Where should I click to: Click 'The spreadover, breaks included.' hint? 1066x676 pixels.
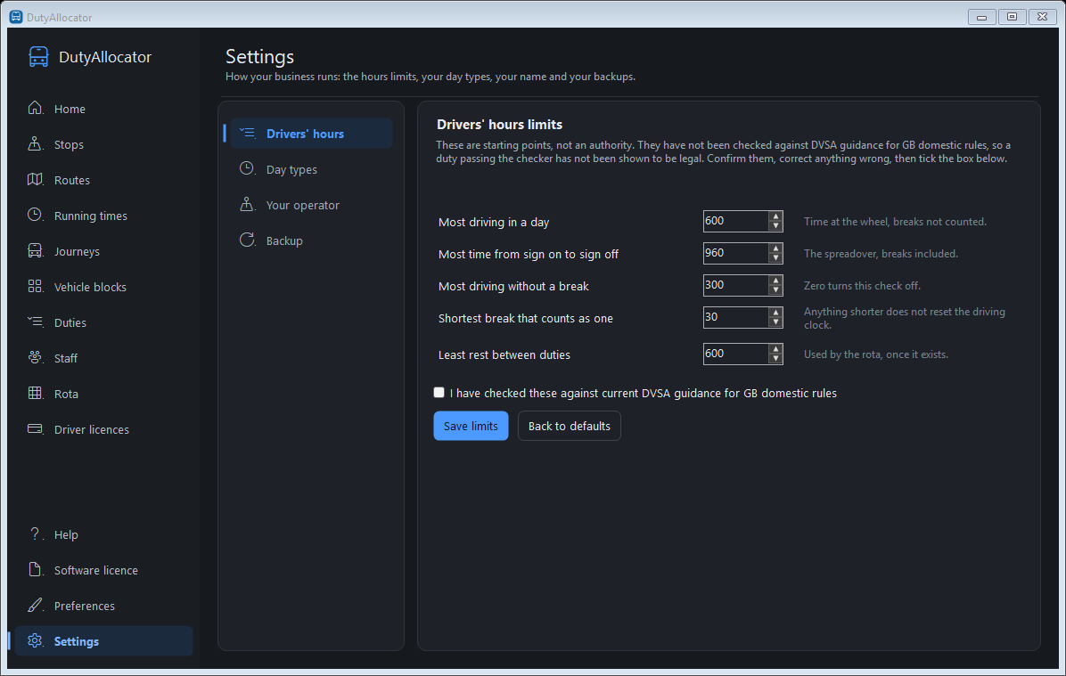click(881, 254)
